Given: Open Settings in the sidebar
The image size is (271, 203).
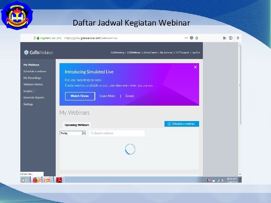Looking at the screenshot, I should pyautogui.click(x=28, y=104).
